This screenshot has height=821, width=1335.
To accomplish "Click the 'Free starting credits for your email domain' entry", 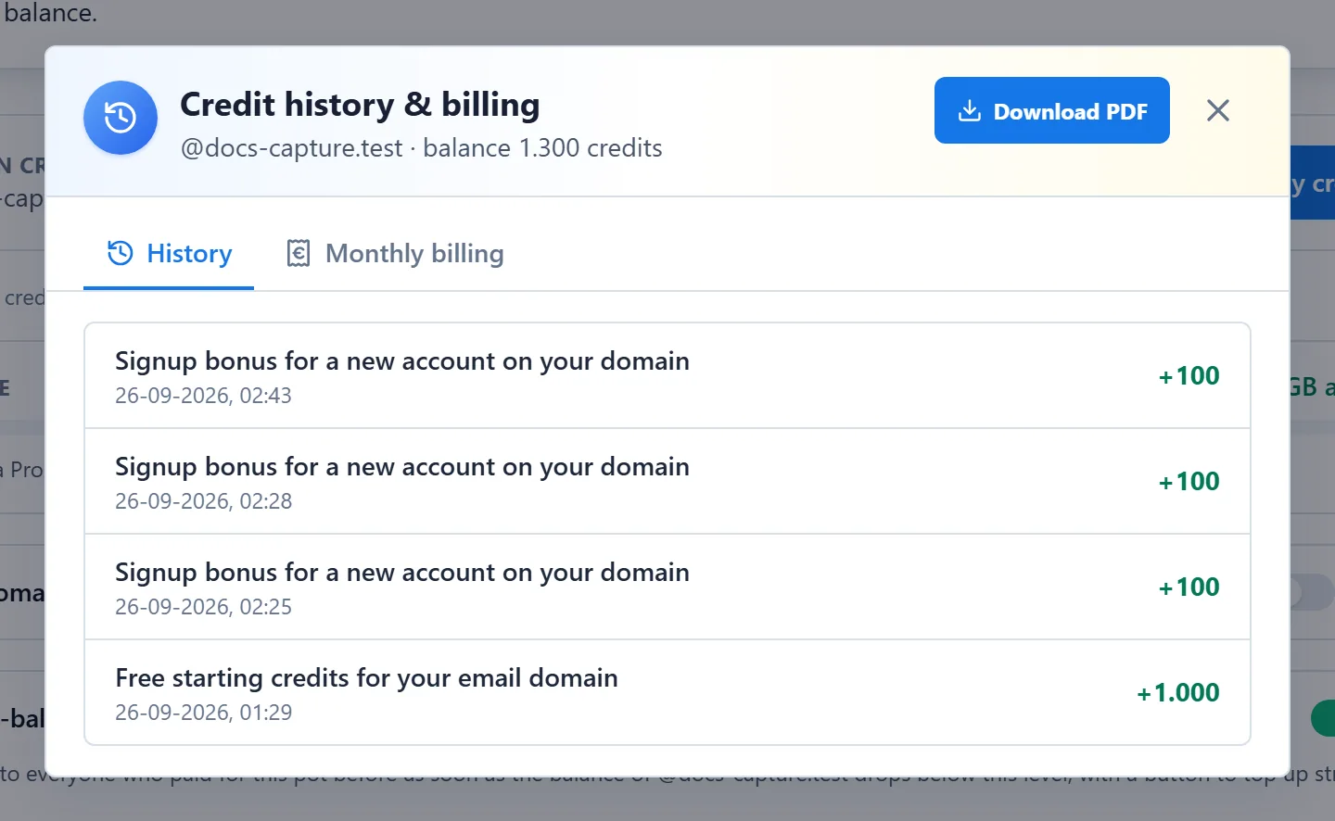I will coord(667,692).
